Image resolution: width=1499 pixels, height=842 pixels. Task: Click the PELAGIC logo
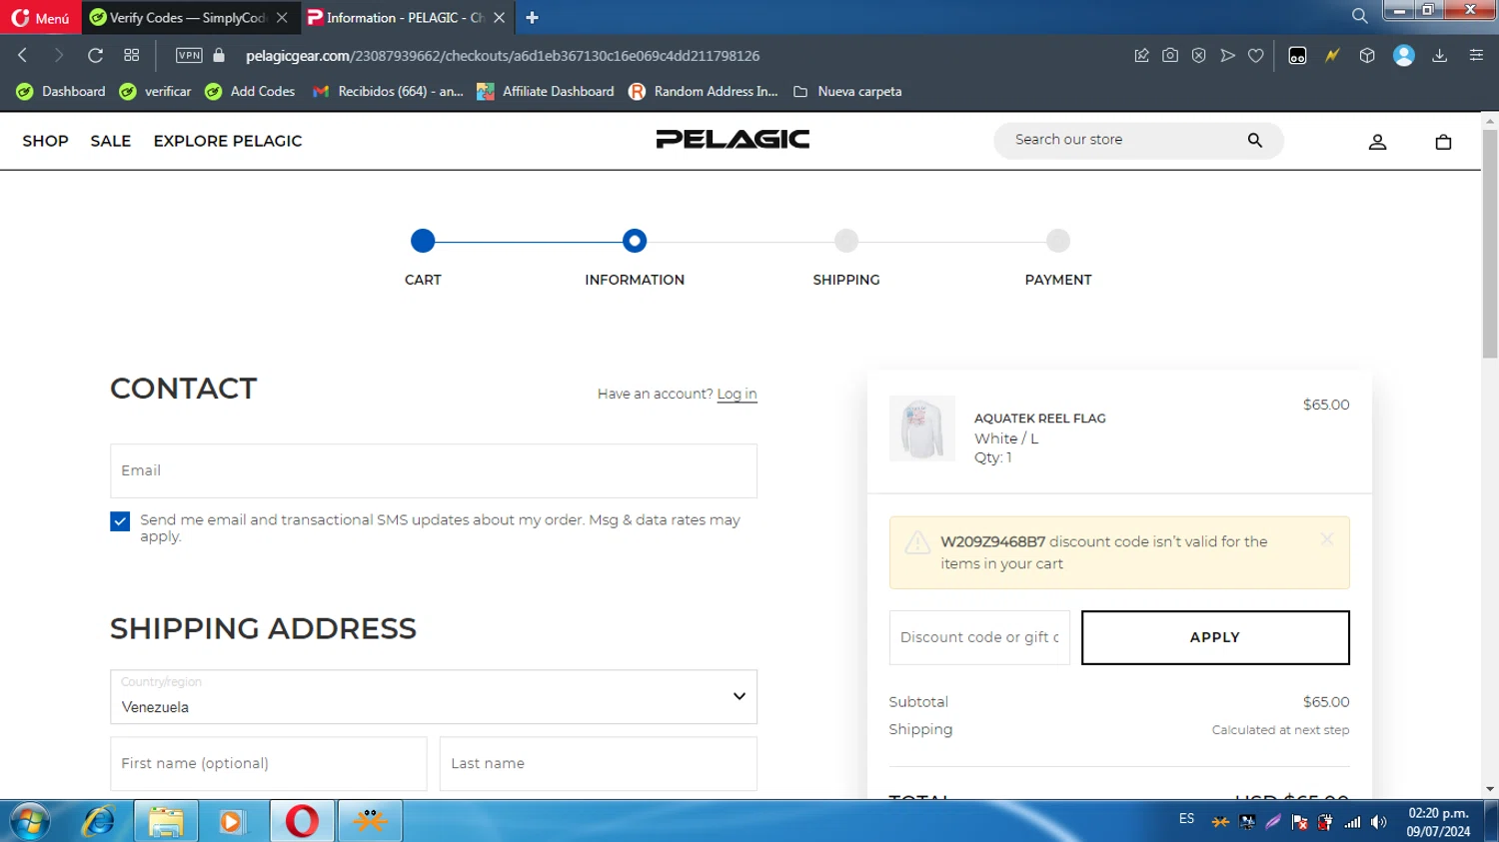[733, 139]
